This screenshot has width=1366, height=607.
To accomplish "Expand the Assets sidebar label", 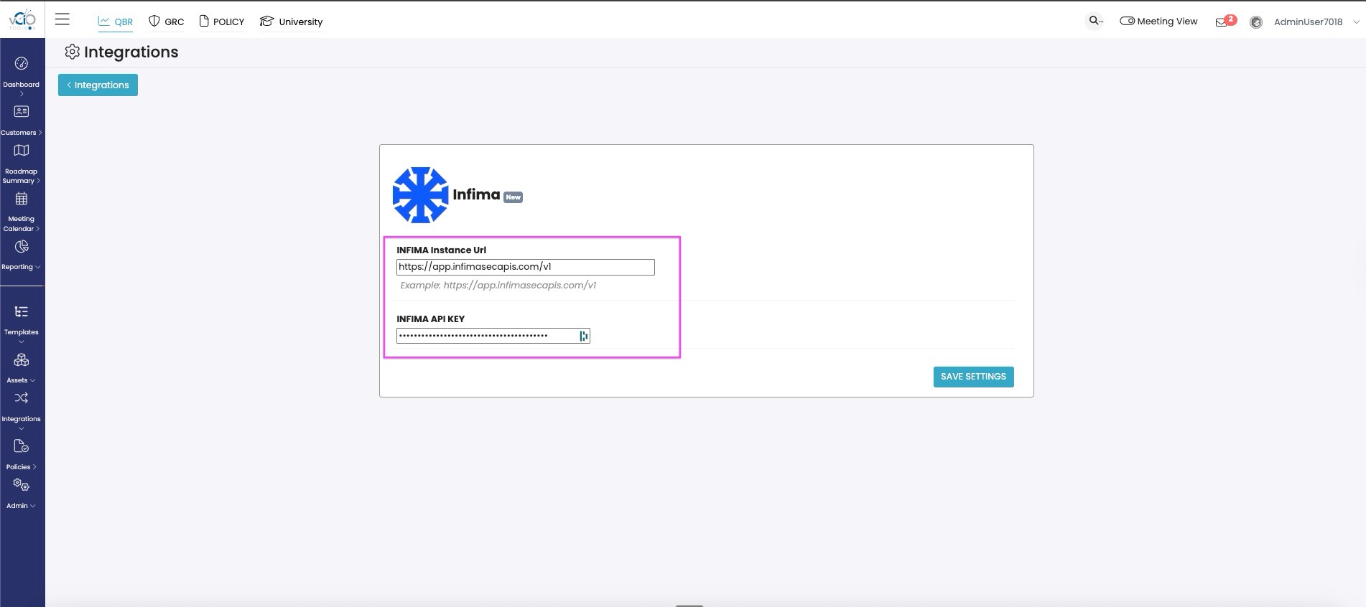I will point(21,380).
